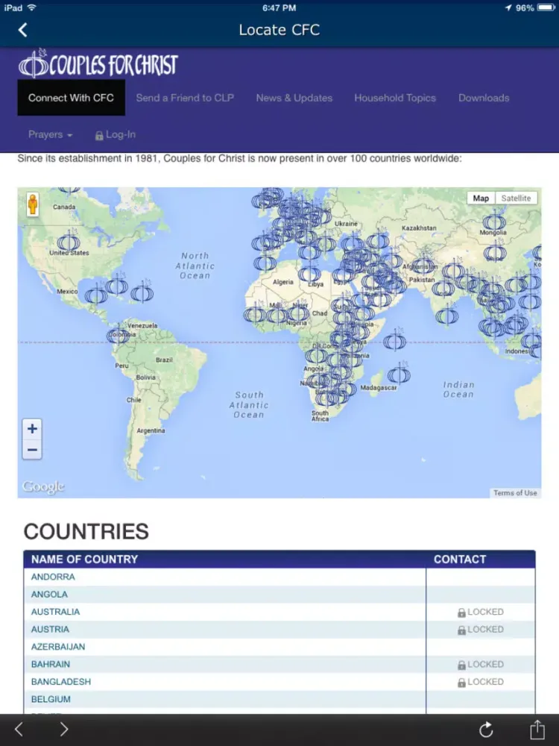Click the CFC marker near Colombia

(x=118, y=334)
